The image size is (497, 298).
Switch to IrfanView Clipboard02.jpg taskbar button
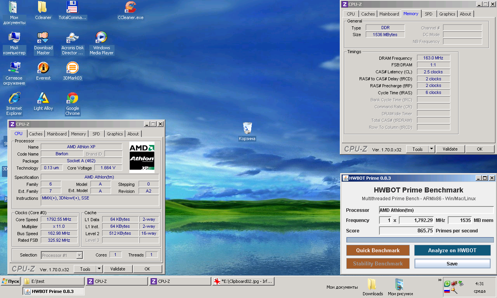point(243,281)
